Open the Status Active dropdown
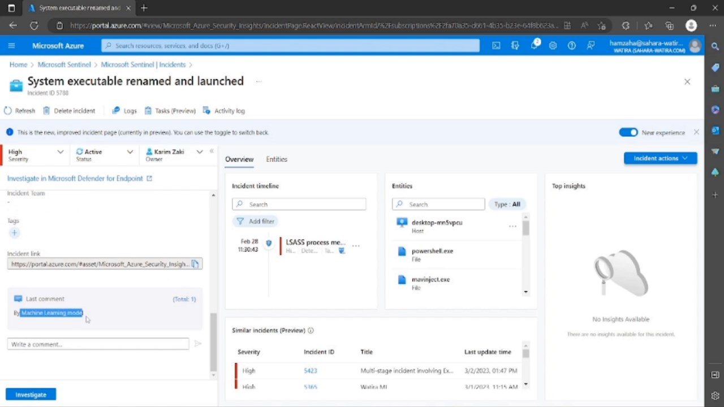Screen dimensions: 724x407 click(105, 155)
